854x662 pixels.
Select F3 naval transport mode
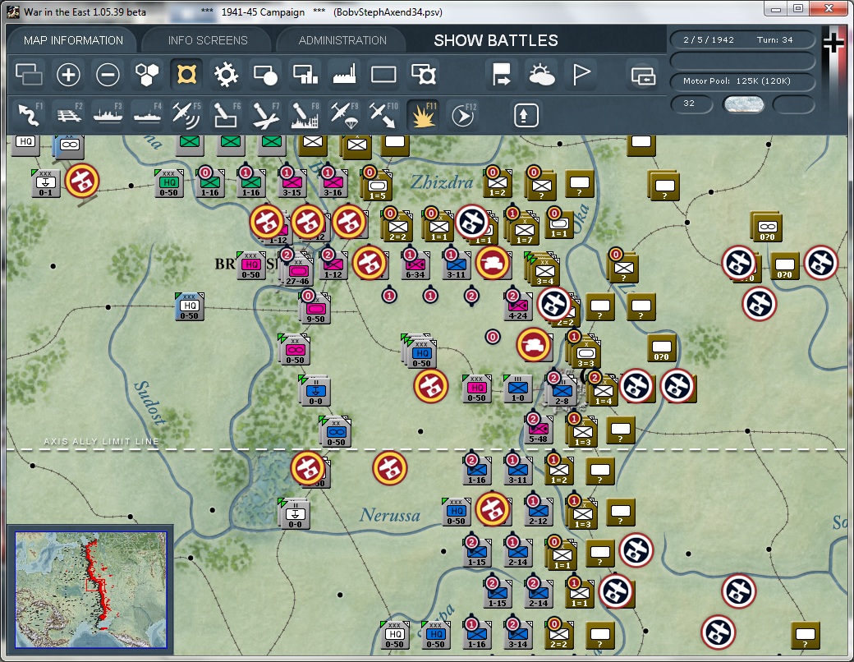coord(108,115)
